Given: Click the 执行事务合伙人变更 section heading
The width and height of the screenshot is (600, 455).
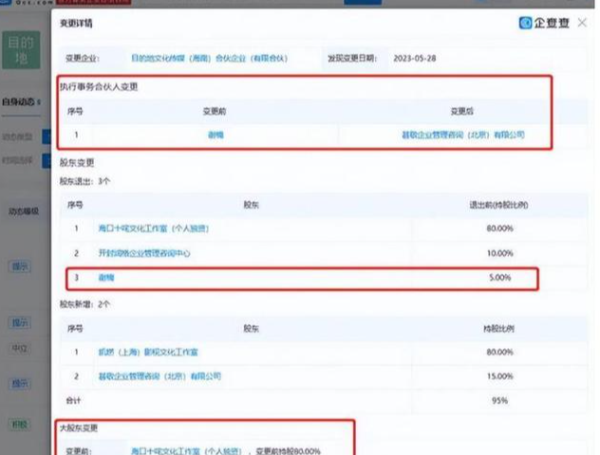Looking at the screenshot, I should pos(99,86).
